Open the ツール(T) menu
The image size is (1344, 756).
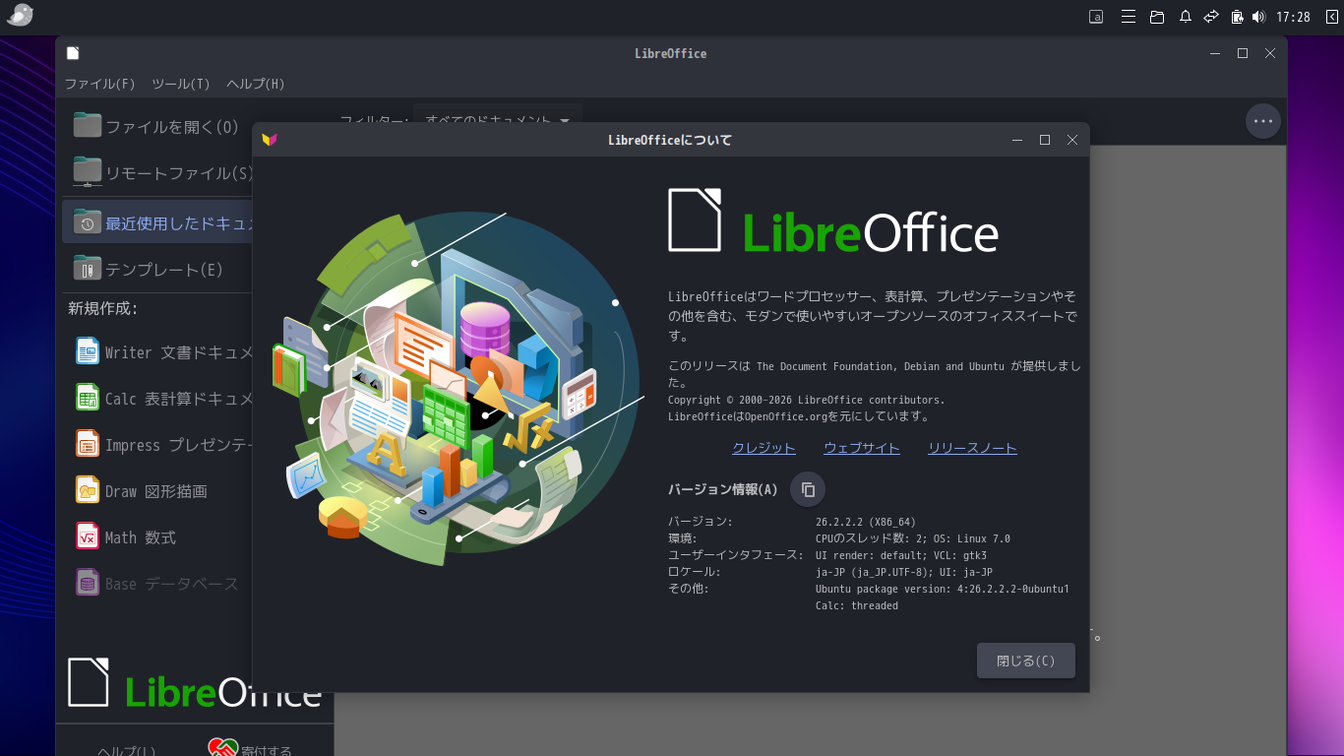181,84
